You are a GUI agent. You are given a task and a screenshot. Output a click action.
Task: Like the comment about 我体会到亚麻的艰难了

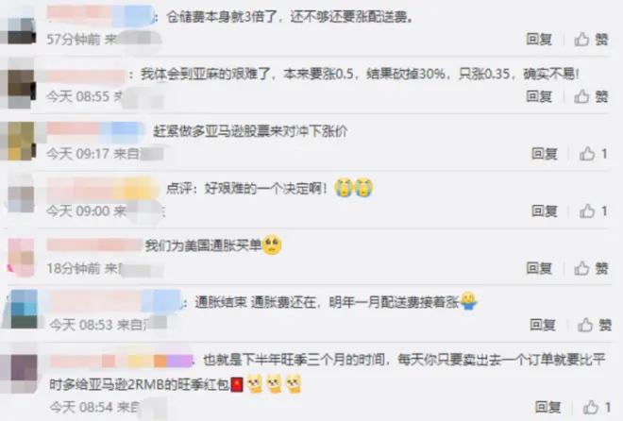(x=591, y=96)
